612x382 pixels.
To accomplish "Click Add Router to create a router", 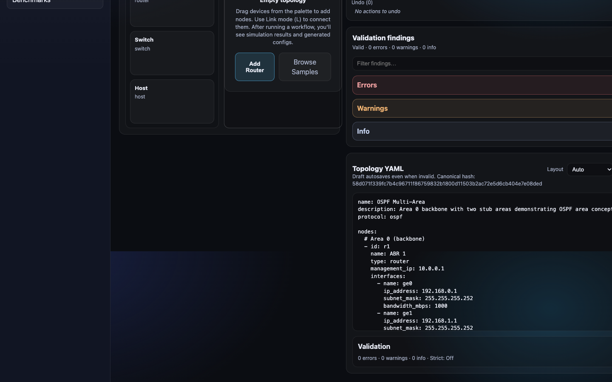I will tap(255, 67).
